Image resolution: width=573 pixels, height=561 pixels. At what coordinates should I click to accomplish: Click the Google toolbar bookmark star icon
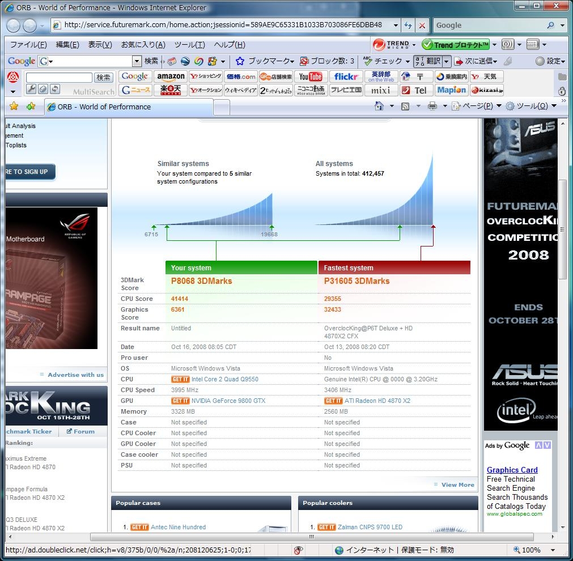point(240,61)
